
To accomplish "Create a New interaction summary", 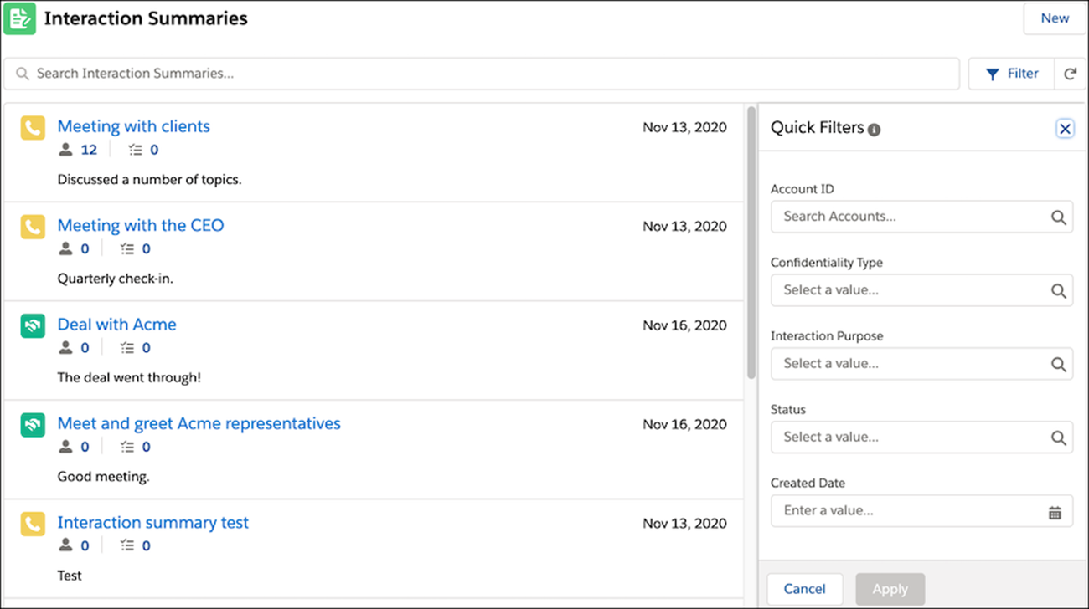I will point(1054,18).
